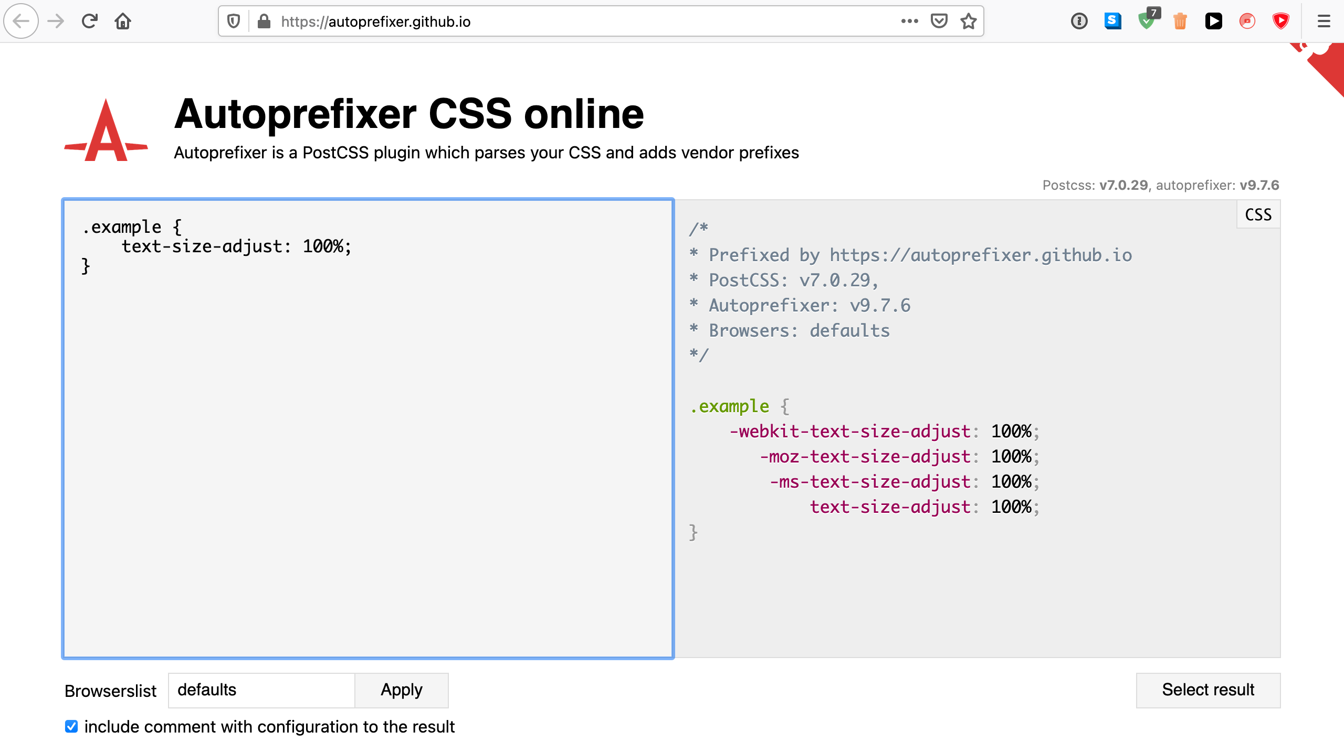This screenshot has height=753, width=1344.
Task: Click the orange trash can extension icon
Action: pyautogui.click(x=1180, y=21)
